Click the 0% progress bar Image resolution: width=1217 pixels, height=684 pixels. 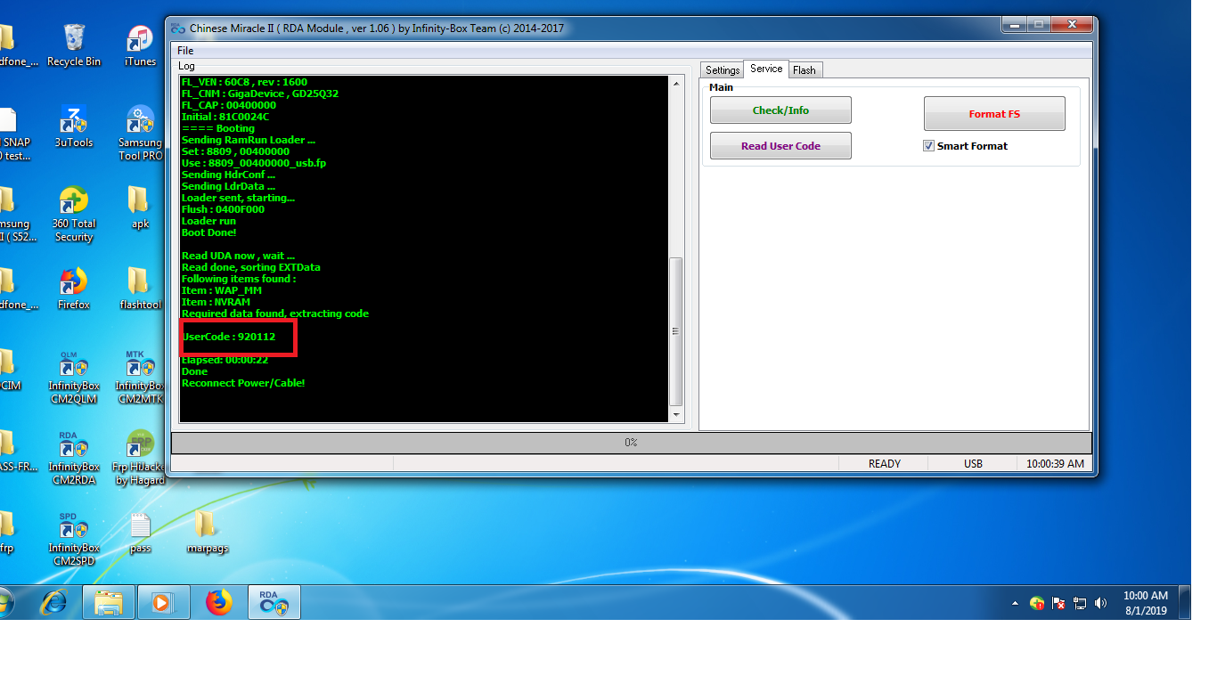tap(631, 443)
